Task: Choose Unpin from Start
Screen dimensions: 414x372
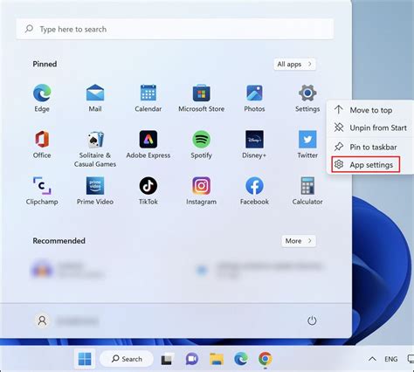Action: (371, 127)
